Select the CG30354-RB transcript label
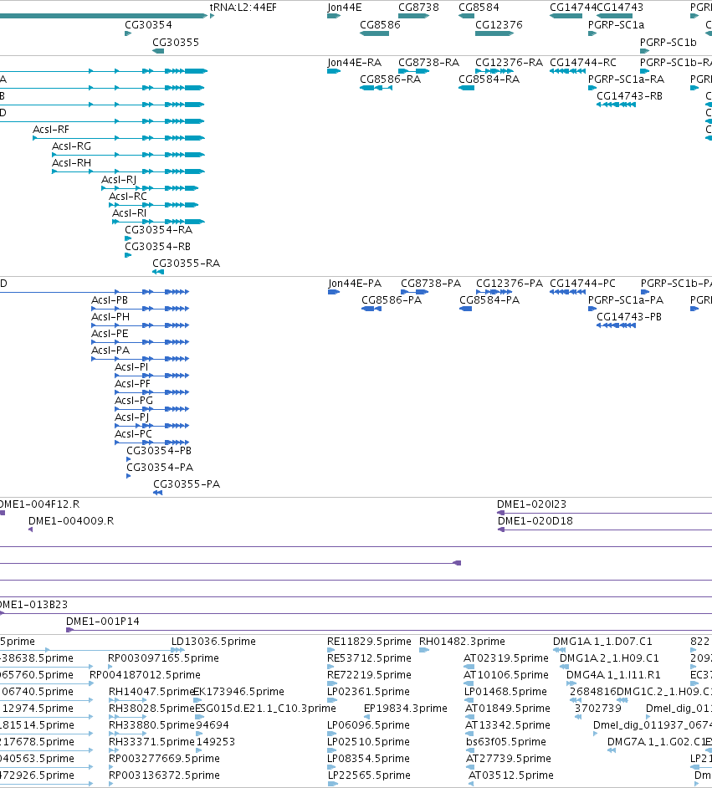 click(x=157, y=246)
